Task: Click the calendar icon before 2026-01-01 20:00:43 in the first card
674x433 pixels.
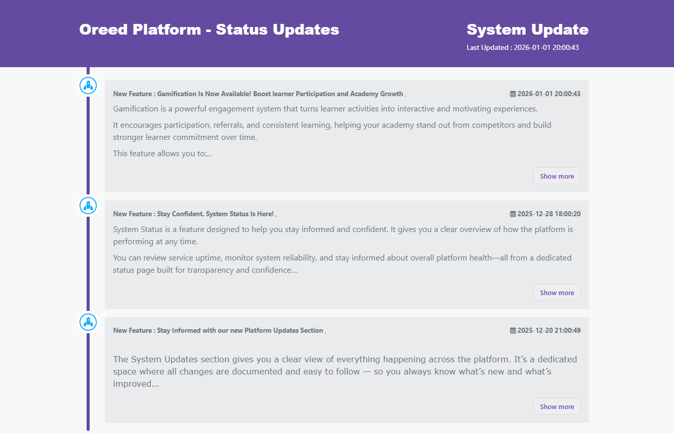Action: click(513, 94)
